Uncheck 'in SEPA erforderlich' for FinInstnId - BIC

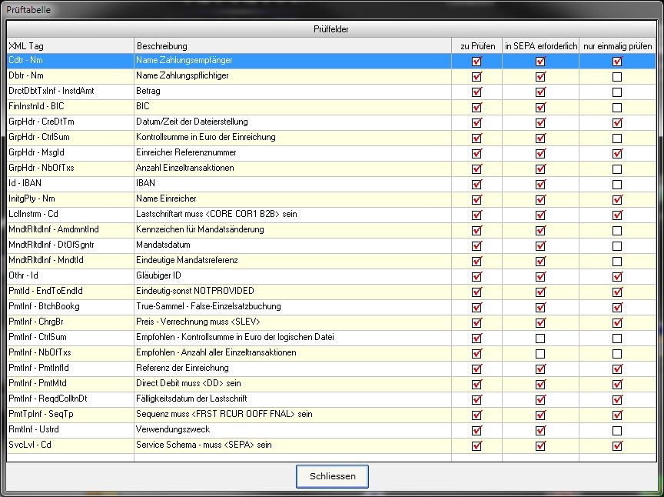click(540, 108)
